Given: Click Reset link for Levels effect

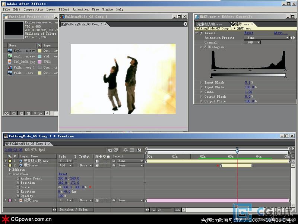Looking at the screenshot, I should [x=249, y=33].
